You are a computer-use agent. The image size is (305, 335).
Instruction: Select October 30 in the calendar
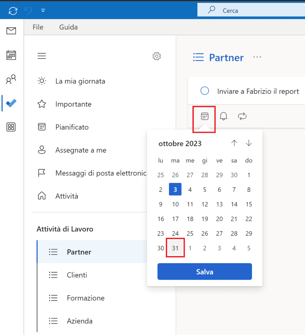click(161, 248)
